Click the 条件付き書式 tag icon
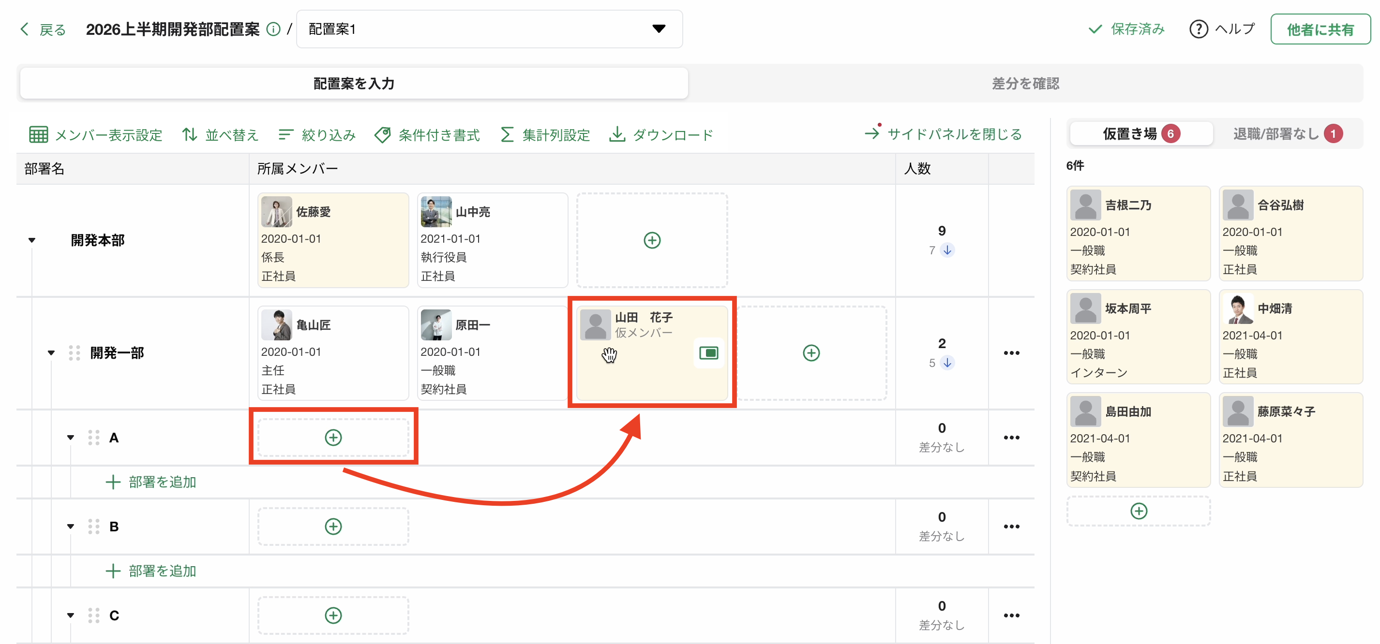Viewport: 1380px width, 644px height. tap(383, 134)
